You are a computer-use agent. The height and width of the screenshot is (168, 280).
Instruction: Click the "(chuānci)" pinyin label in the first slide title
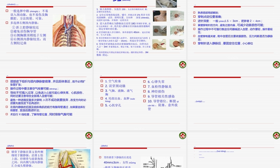[x=11, y=4]
